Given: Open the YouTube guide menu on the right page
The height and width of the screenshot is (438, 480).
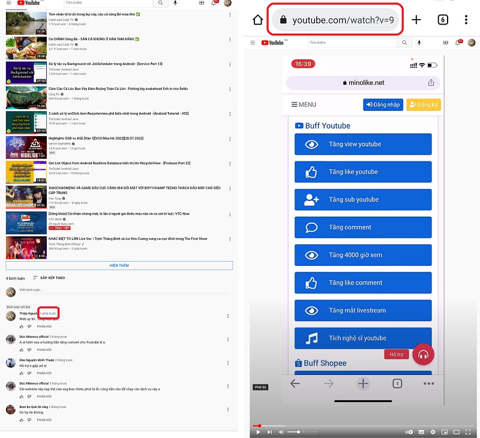Looking at the screenshot, I should pos(253,43).
